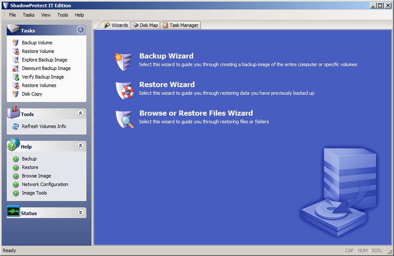Screen dimensions: 394x256
Task: Click the Dismount Backup Image icon
Action: click(x=16, y=68)
